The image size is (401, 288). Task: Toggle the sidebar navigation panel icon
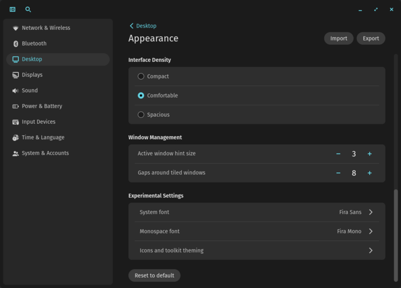13,10
